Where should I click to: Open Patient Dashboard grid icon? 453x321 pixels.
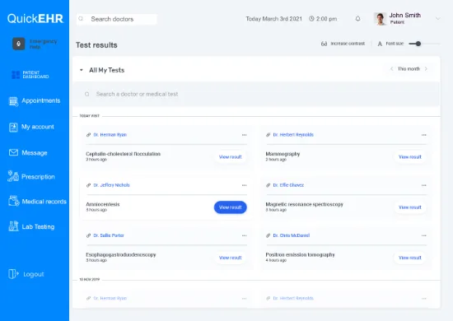(16, 75)
